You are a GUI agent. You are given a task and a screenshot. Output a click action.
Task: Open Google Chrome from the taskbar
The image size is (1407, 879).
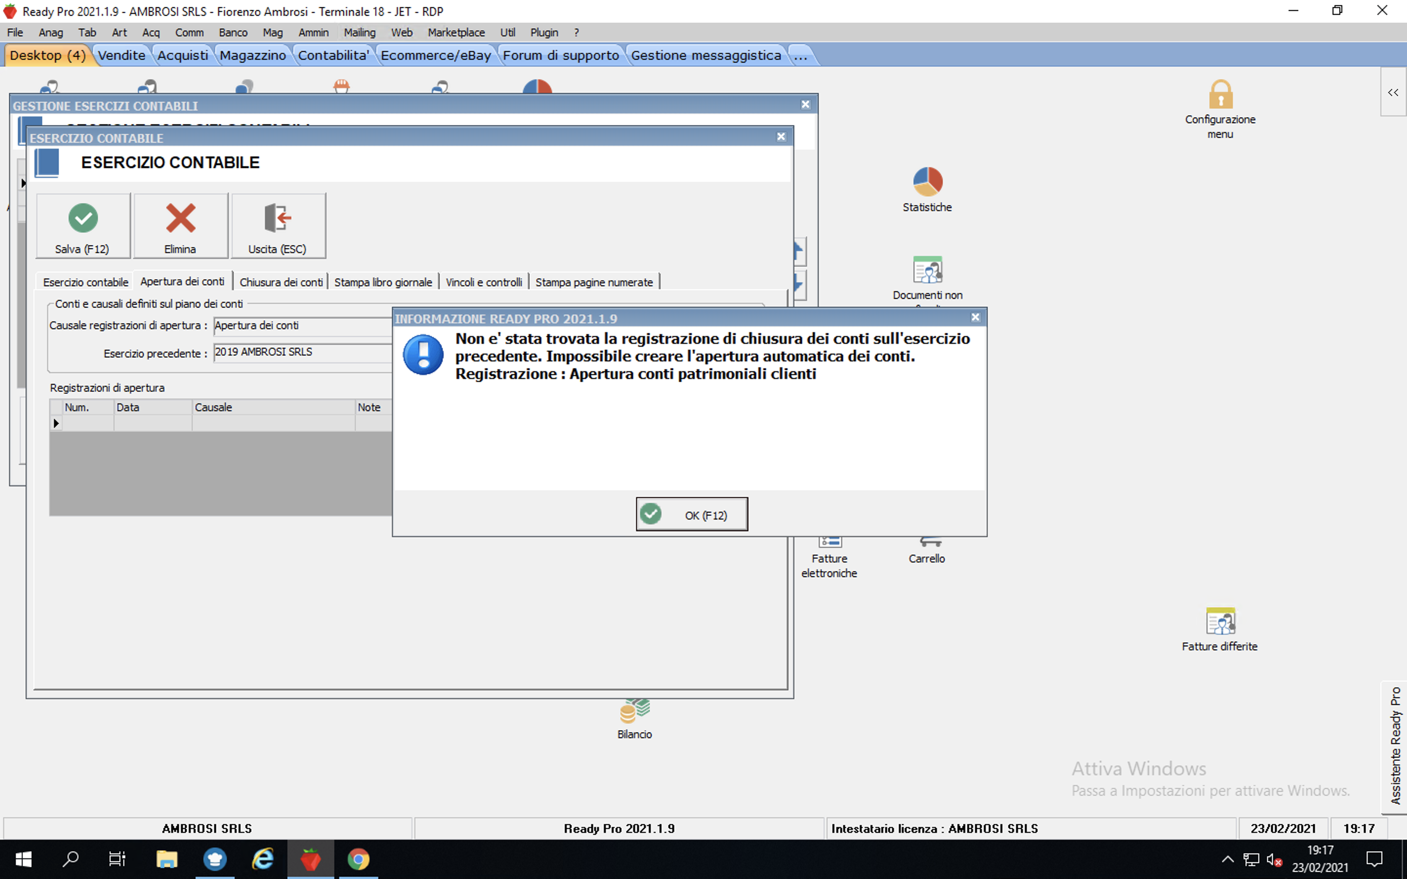pos(358,858)
